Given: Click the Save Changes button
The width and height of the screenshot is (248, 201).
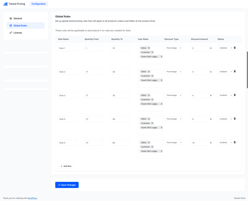Looking at the screenshot, I should (67, 185).
